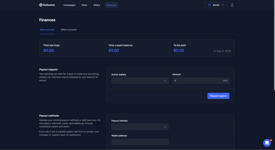Click the Request payout button
275x150 pixels.
[218, 96]
